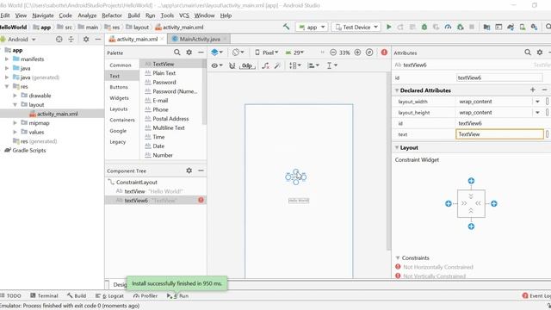This screenshot has height=310, width=551.
Task: Open the TODO tool window
Action: (11, 295)
